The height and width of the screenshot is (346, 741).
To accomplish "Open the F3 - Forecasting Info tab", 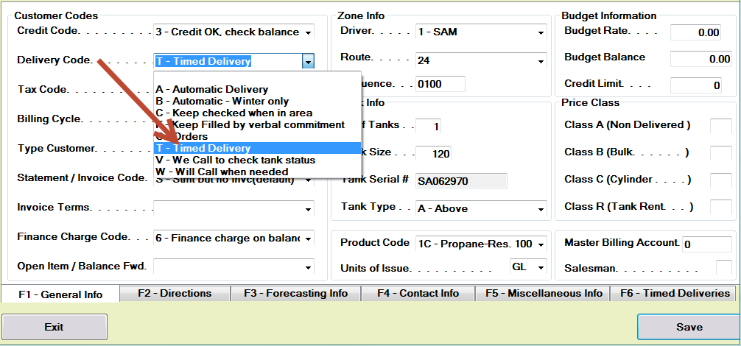I will pyautogui.click(x=295, y=293).
